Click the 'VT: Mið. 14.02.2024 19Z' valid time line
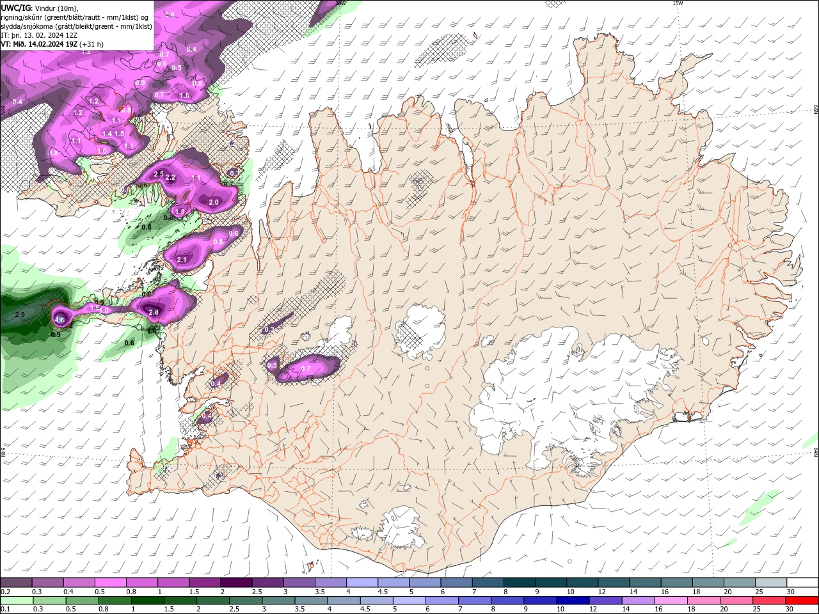Screen dimensions: 819x614 (x=40, y=44)
